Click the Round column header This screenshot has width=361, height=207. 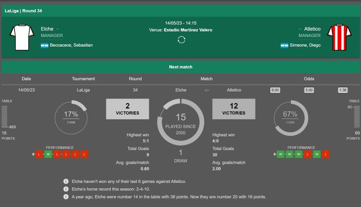135,79
